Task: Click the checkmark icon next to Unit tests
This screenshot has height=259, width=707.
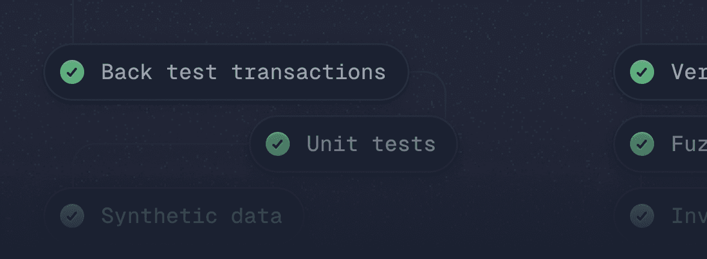Action: point(278,144)
